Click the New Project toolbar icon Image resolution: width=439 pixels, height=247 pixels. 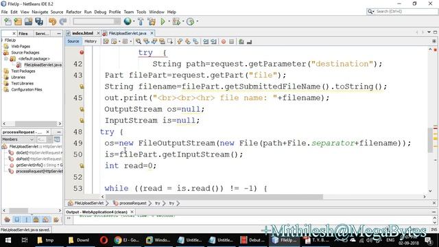[18, 21]
